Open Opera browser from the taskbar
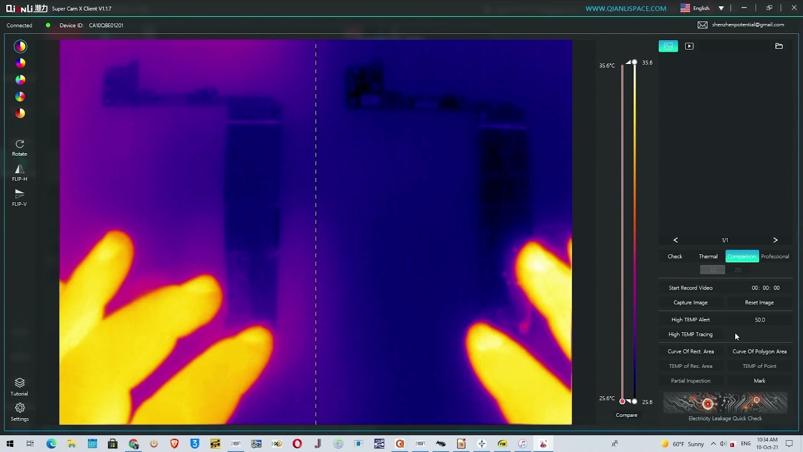The height and width of the screenshot is (452, 803). point(297,444)
